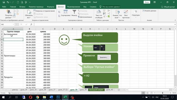Open Запросы и подключения pane
This screenshot has height=100, width=177.
pyautogui.click(x=44, y=11)
